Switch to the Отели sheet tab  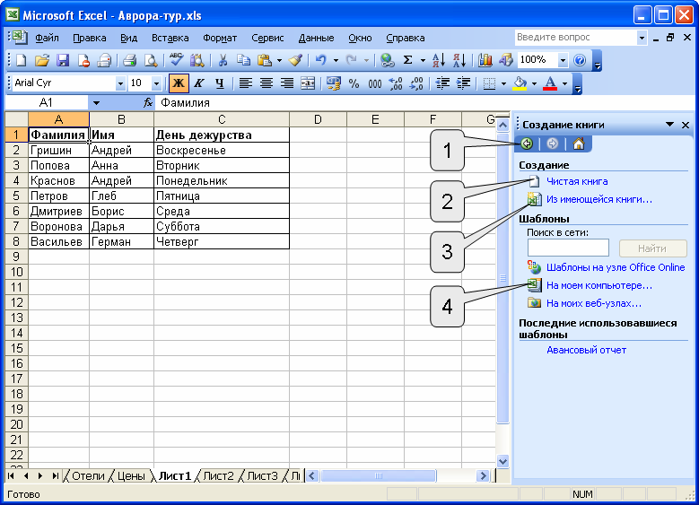(88, 476)
